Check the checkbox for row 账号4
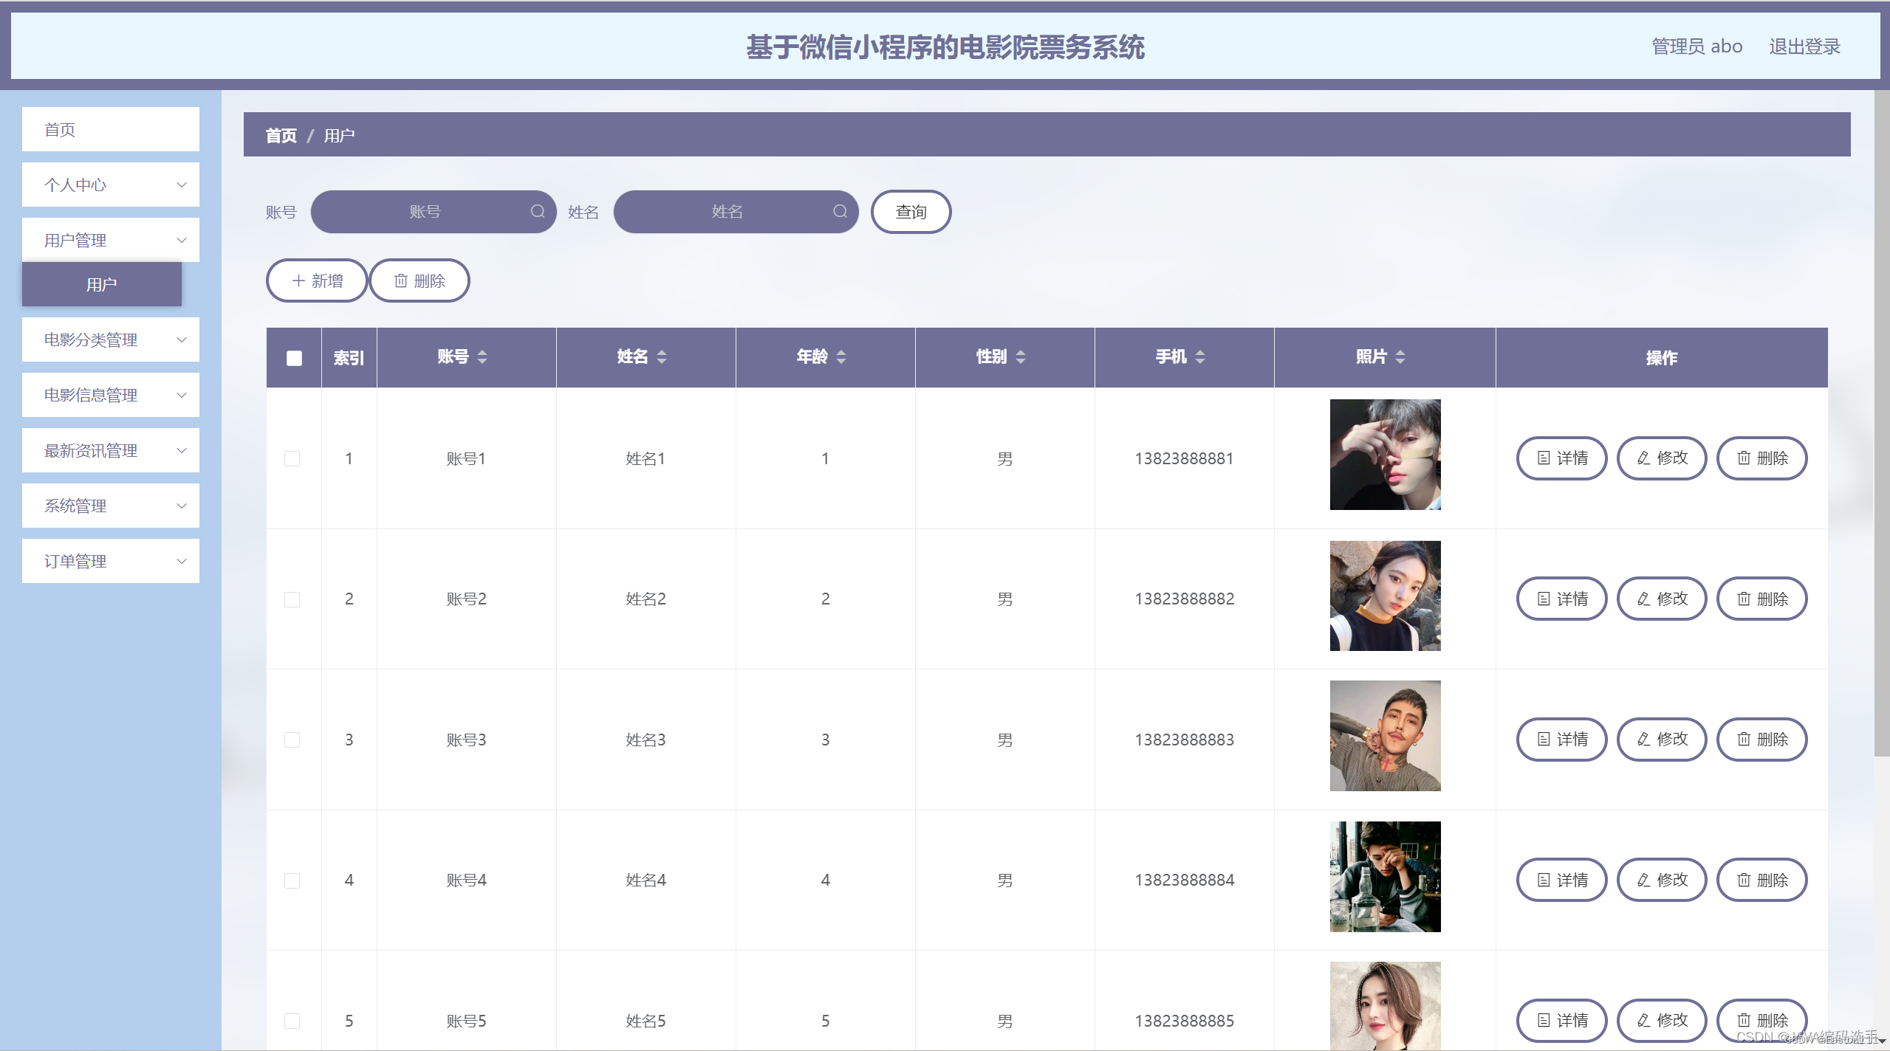Viewport: 1890px width, 1051px height. pos(292,881)
